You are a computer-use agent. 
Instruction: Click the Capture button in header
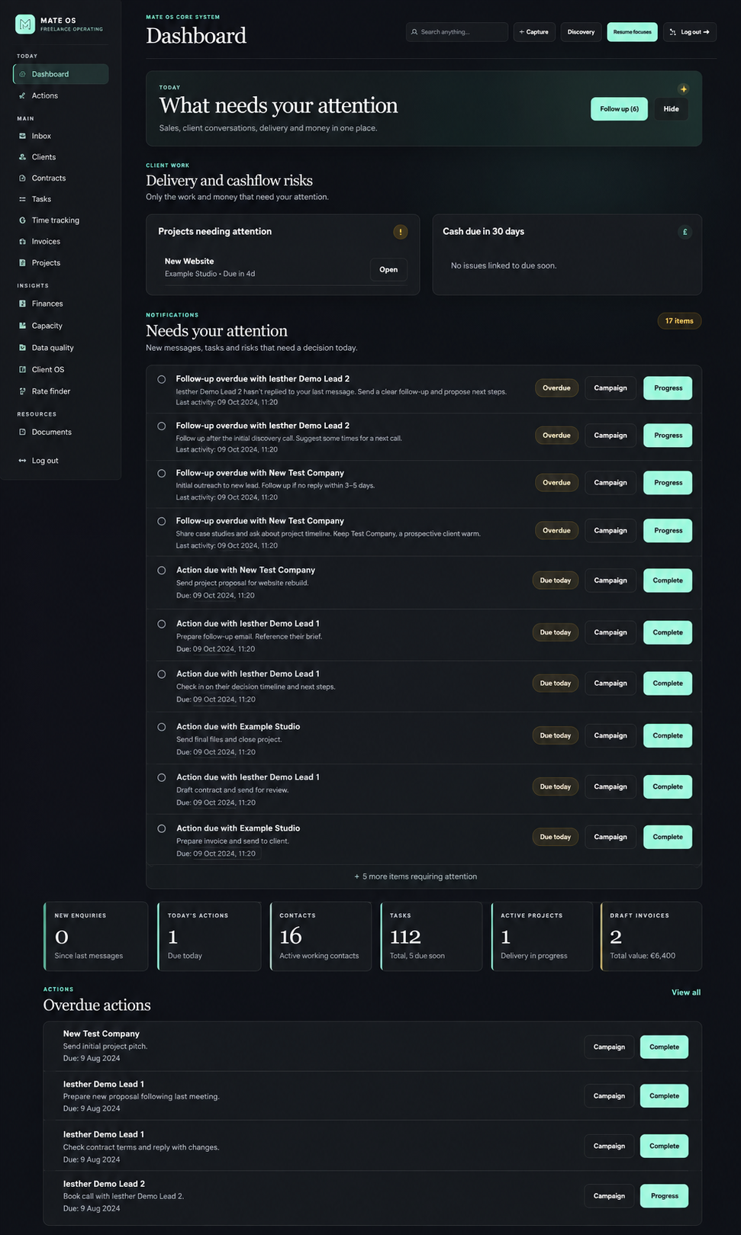point(534,32)
